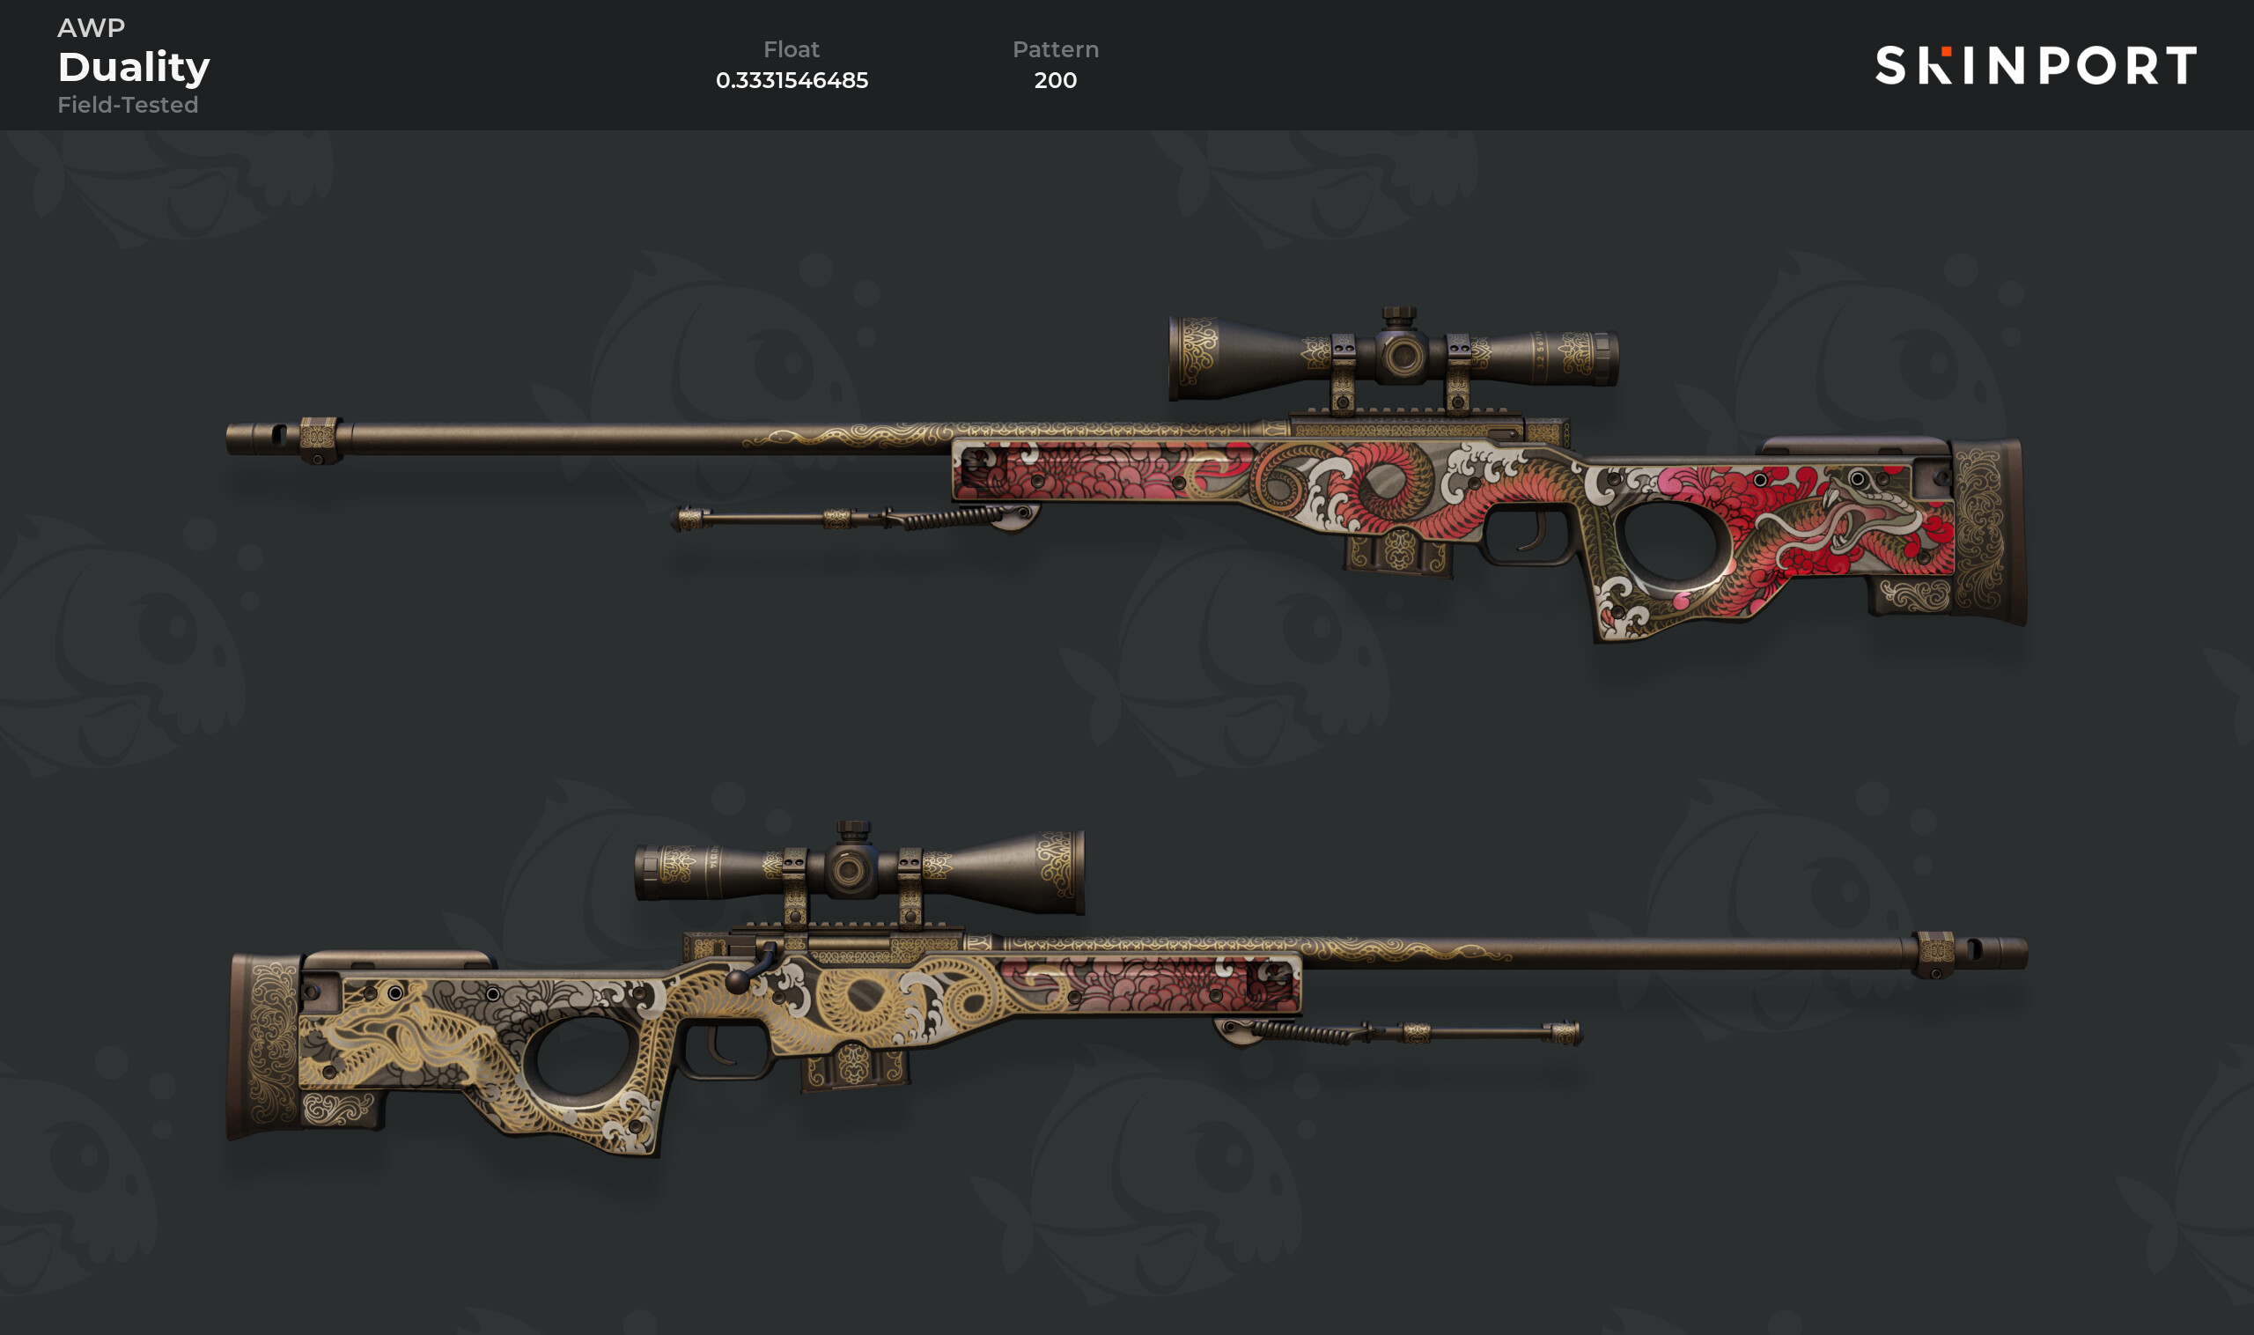Click the top rifle's engraved buttpad
This screenshot has width=2254, height=1335.
pyautogui.click(x=1990, y=531)
